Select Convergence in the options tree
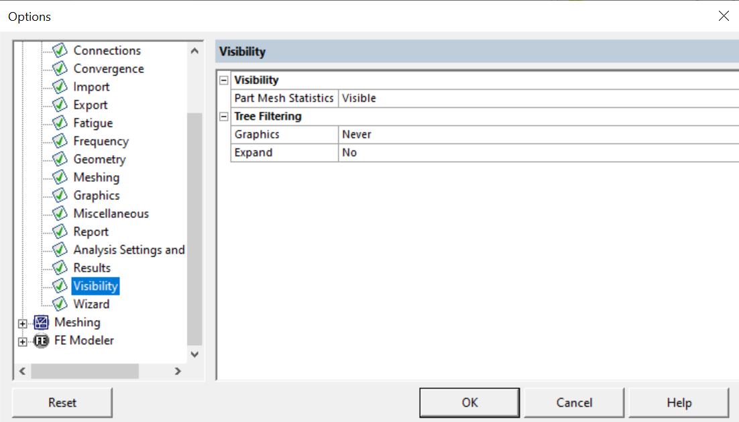The height and width of the screenshot is (422, 739). (x=109, y=69)
